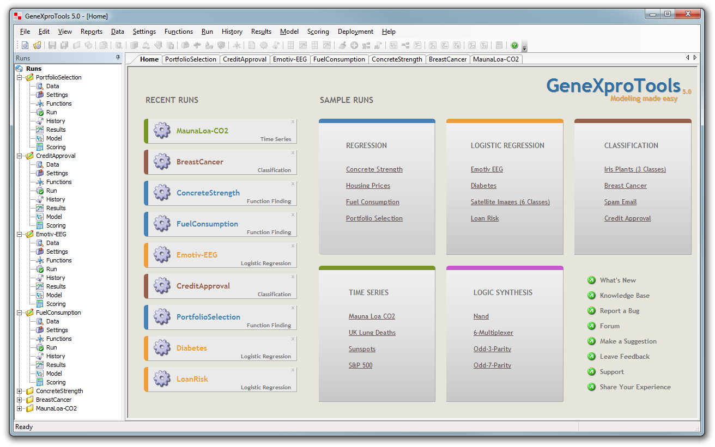Open the toolbar overflow options dropdown
The image size is (715, 447).
tap(524, 47)
